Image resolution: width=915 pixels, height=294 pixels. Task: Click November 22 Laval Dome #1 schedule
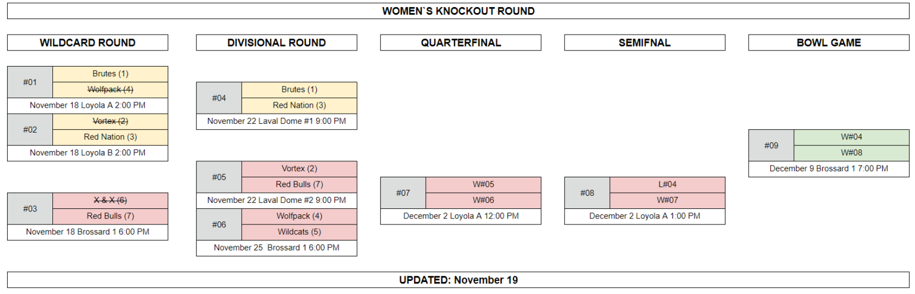tap(276, 121)
